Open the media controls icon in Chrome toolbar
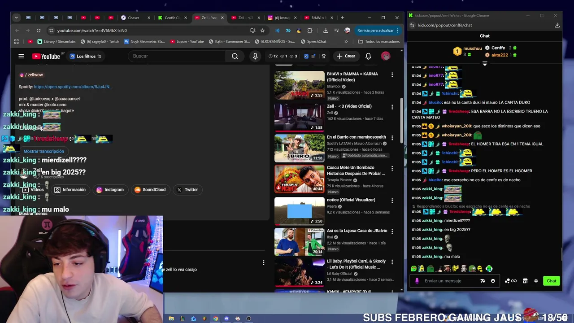Viewport: 574px width, 323px height. click(336, 31)
